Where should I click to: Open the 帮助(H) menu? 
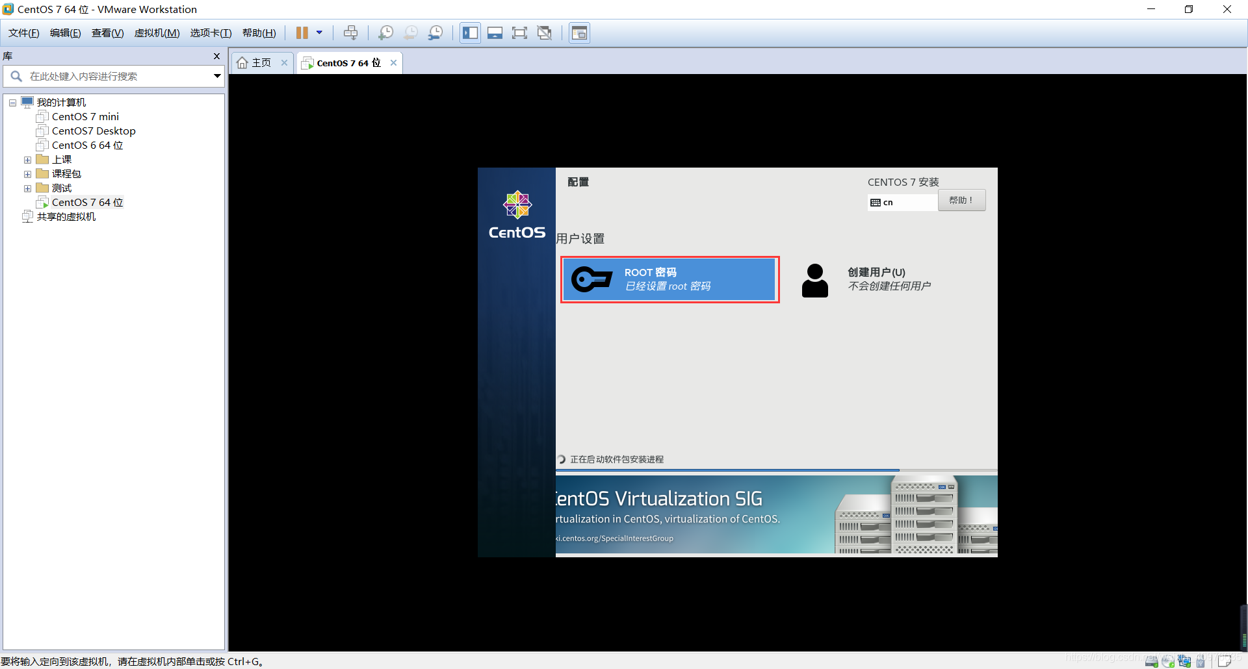pyautogui.click(x=259, y=33)
